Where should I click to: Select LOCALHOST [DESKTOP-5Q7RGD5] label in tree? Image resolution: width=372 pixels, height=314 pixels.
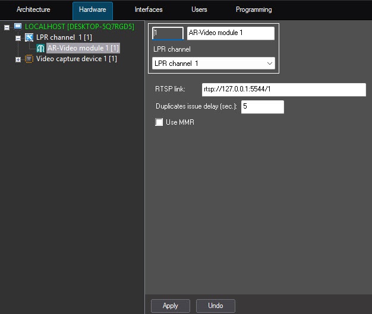pyautogui.click(x=80, y=27)
